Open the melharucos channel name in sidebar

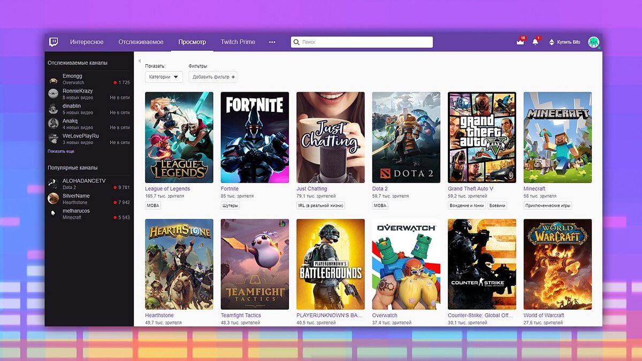click(77, 211)
